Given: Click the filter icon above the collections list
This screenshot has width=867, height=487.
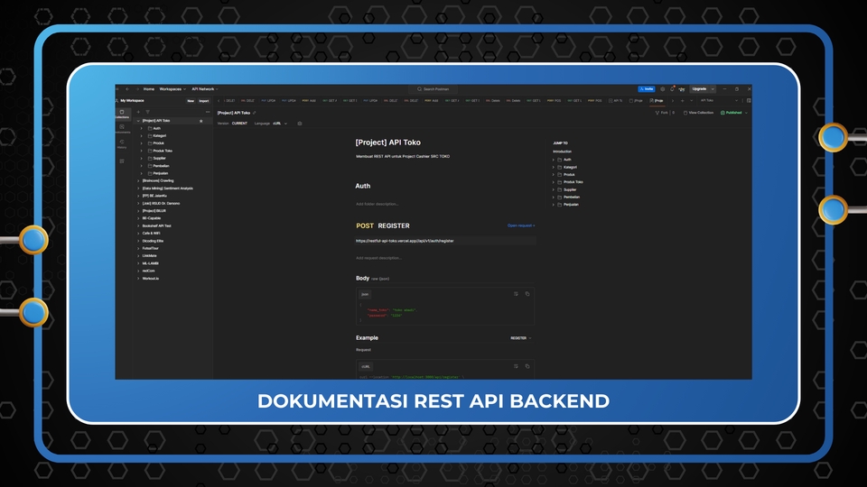Looking at the screenshot, I should (x=147, y=112).
